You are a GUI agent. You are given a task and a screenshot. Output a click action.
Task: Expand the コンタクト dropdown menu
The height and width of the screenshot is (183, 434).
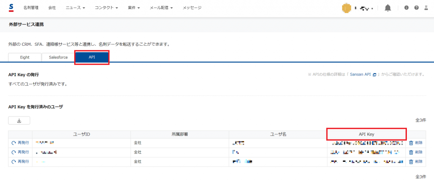pyautogui.click(x=106, y=8)
